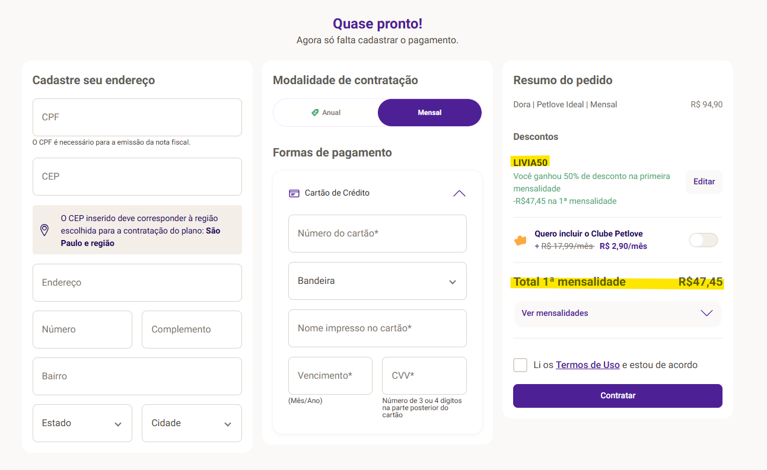767x470 pixels.
Task: Click the CPF input field
Action: pyautogui.click(x=137, y=117)
